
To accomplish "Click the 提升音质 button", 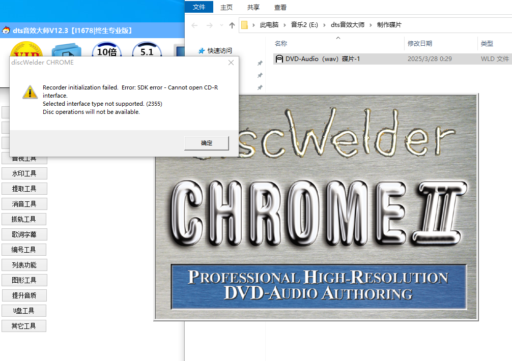I will click(x=24, y=295).
